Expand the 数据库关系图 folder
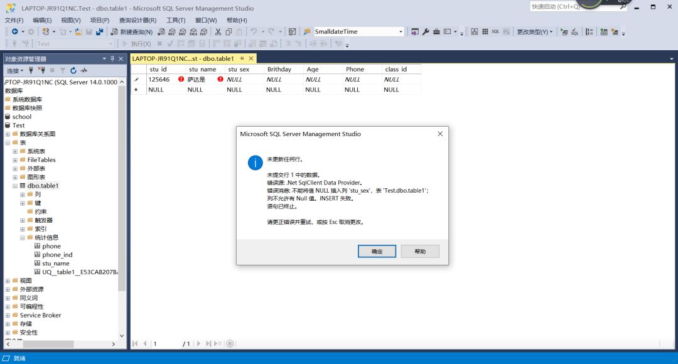This screenshot has height=364, width=678. point(8,134)
